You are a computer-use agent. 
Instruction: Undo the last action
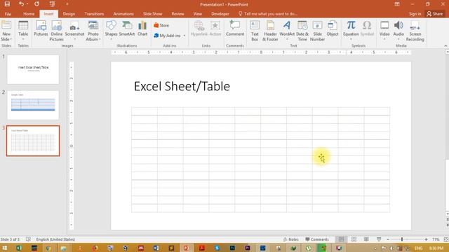point(21,4)
